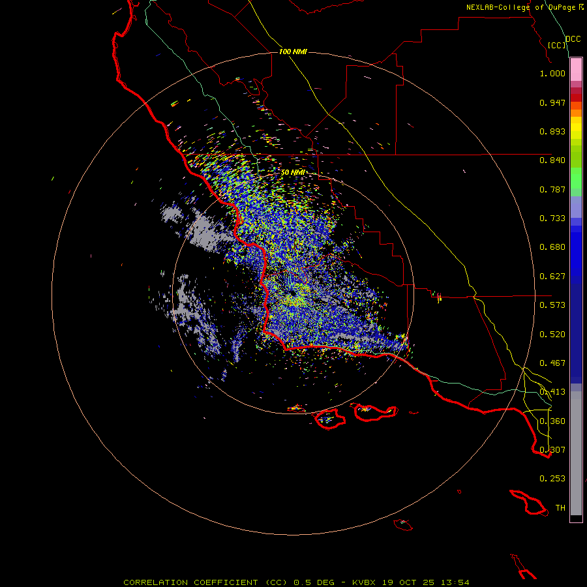This screenshot has width=587, height=587.
Task: Select the 0.947 legend value
Action: pos(552,102)
